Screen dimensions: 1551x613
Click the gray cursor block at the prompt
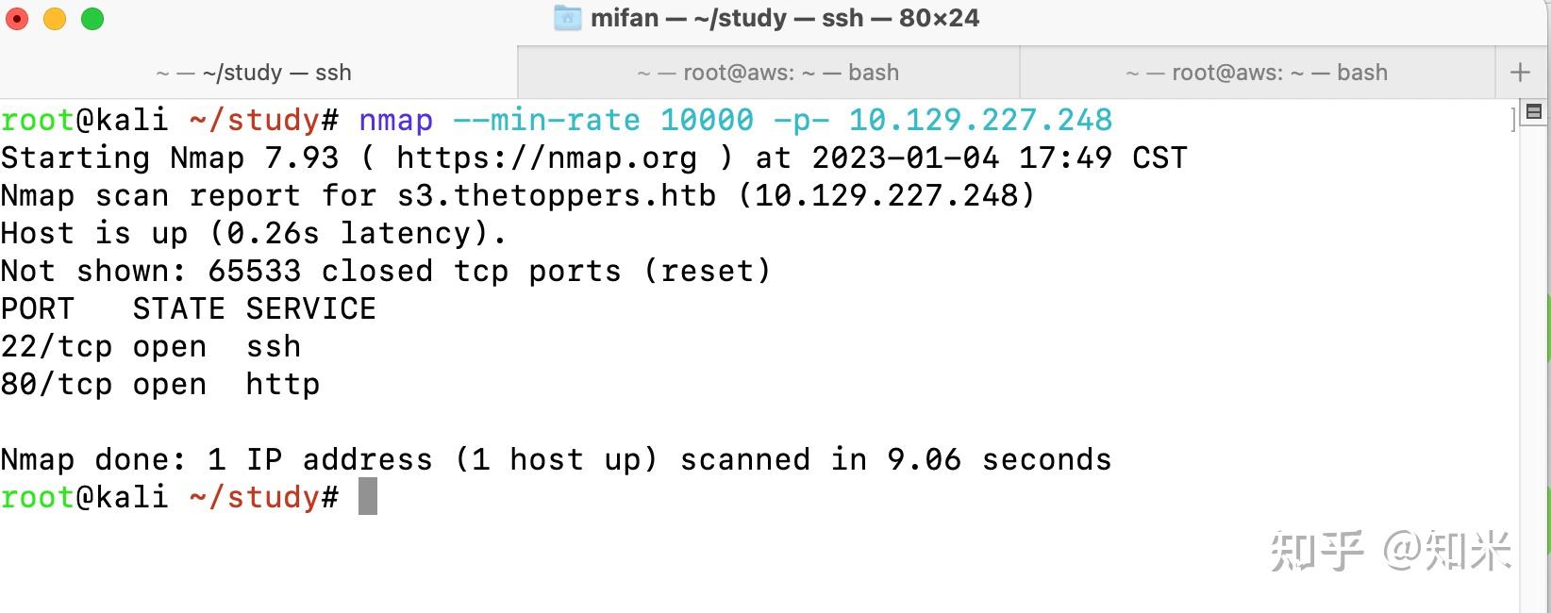[x=368, y=497]
